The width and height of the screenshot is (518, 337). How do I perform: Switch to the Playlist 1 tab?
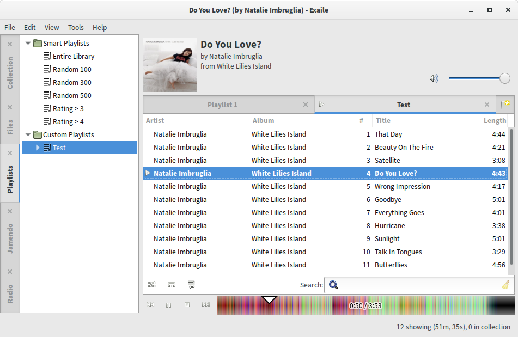[x=222, y=105]
